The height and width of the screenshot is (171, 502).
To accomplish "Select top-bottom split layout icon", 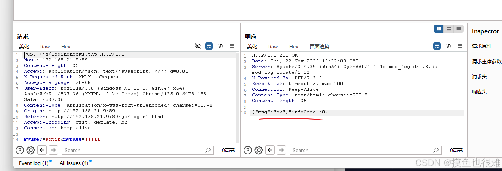I will pyautogui.click(x=449, y=29).
